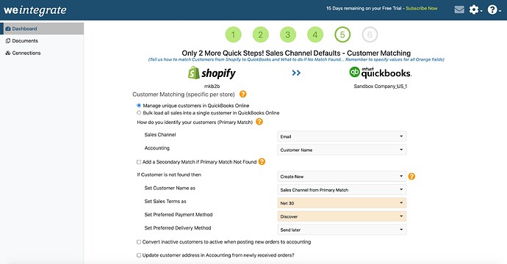Open the settings gear menu

click(475, 10)
